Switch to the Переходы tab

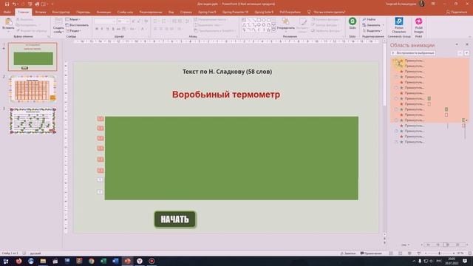pos(83,12)
